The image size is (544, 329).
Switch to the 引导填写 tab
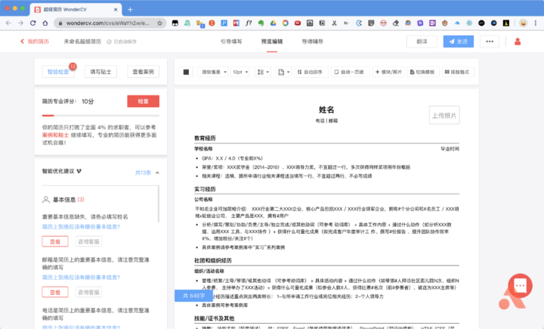[231, 42]
